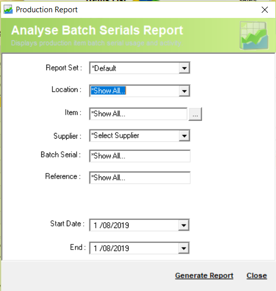Viewport: 276px width, 291px height.
Task: Click the Start Date value field
Action: (134, 225)
